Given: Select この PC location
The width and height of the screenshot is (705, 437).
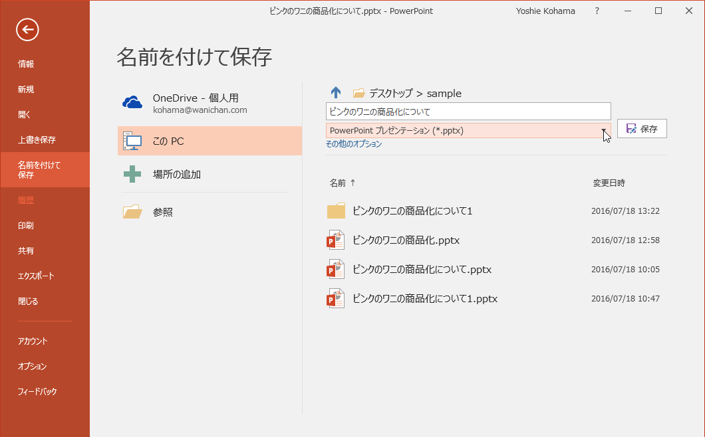Looking at the screenshot, I should 210,141.
